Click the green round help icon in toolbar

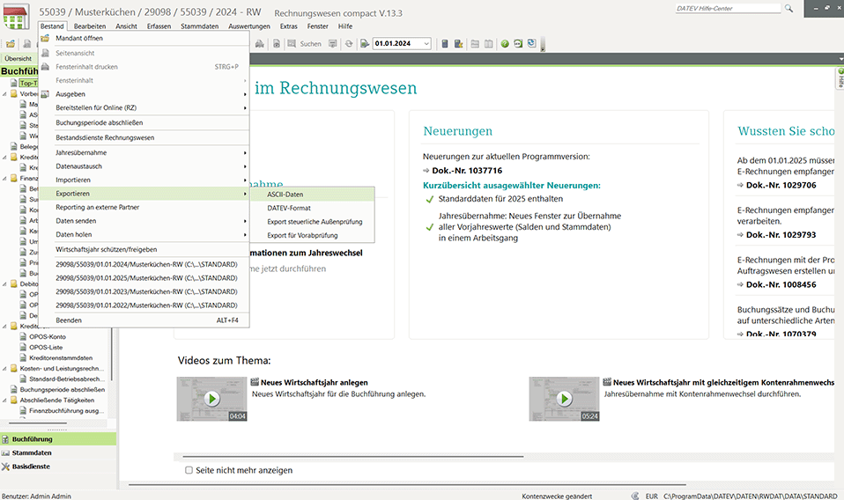pyautogui.click(x=505, y=43)
